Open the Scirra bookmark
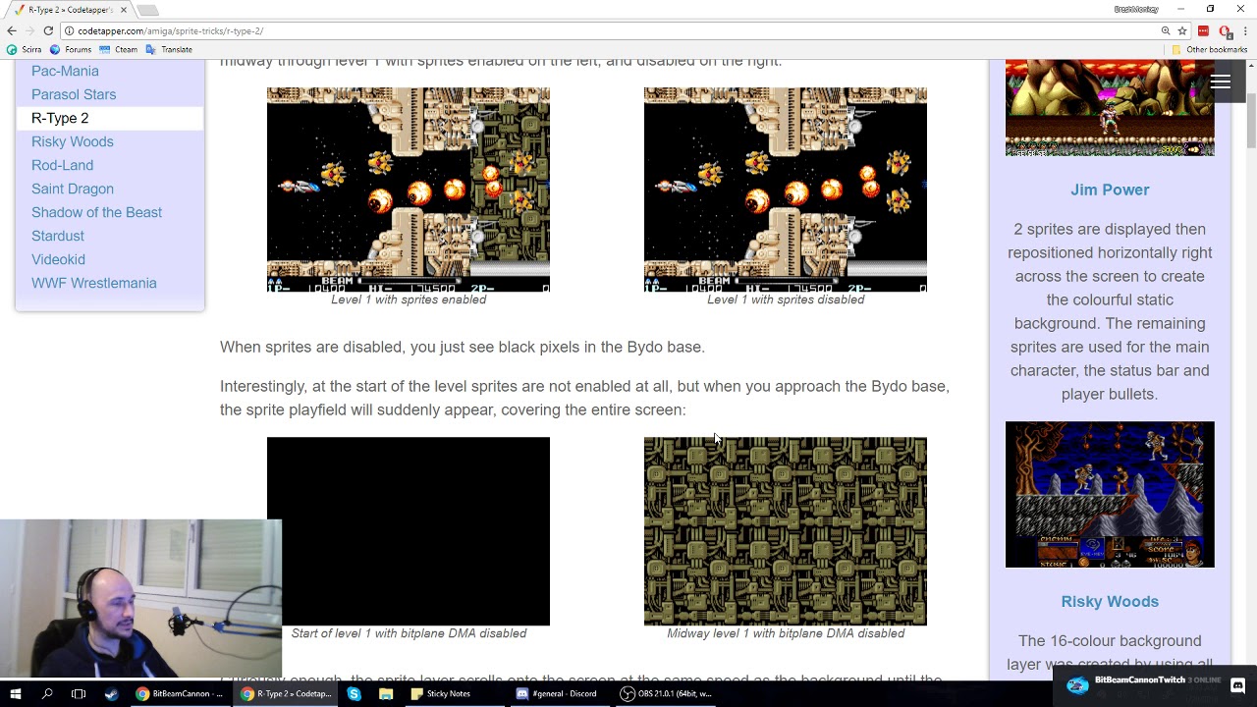Viewport: 1257px width, 707px height. coord(26,49)
